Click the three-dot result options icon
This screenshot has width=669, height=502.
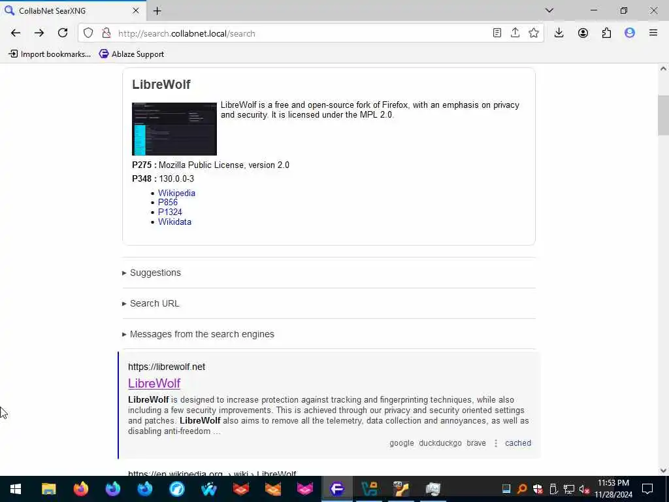[x=495, y=443]
